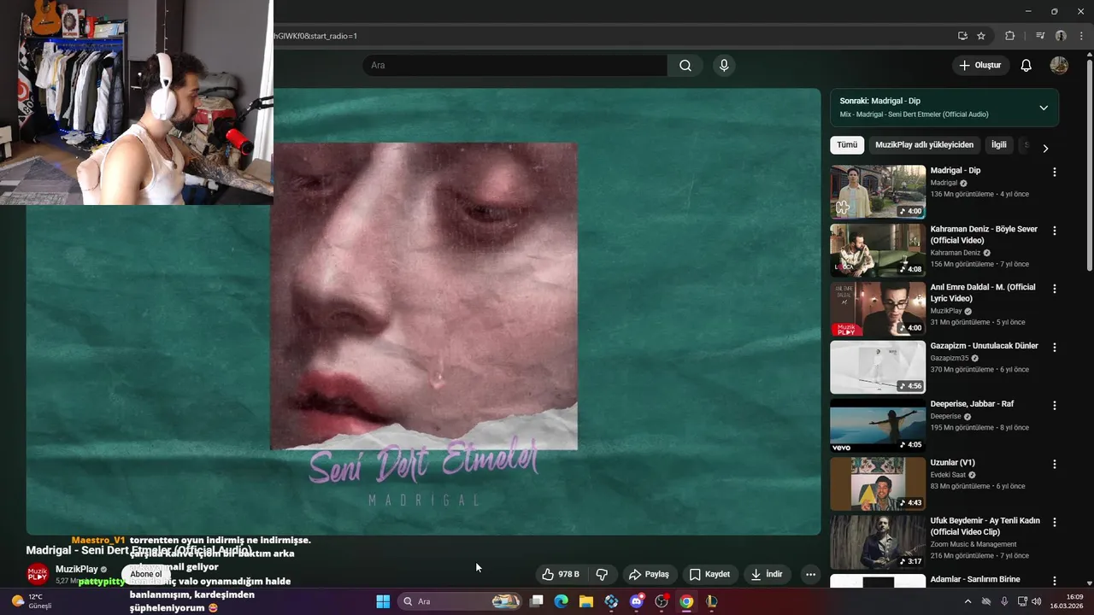Open Chrome three-dot menu

pyautogui.click(x=1080, y=36)
